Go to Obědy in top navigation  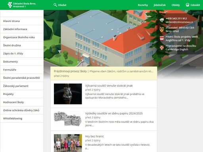pos(176,5)
